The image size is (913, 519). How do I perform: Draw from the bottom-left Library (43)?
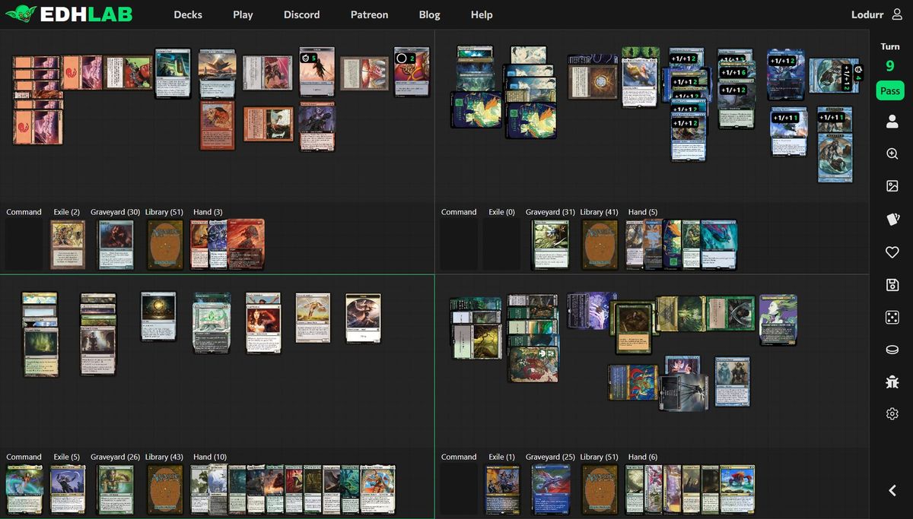click(x=165, y=489)
